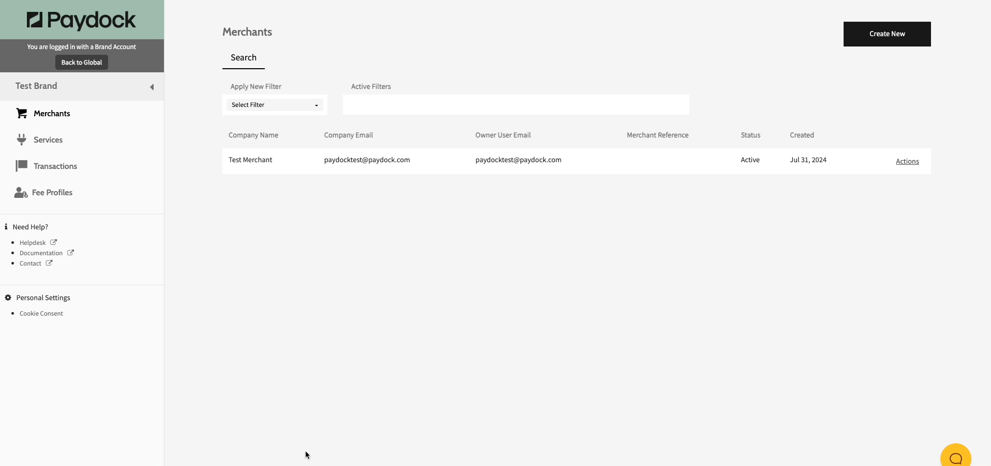Click the Test Brand label
Image resolution: width=991 pixels, height=466 pixels.
point(36,86)
